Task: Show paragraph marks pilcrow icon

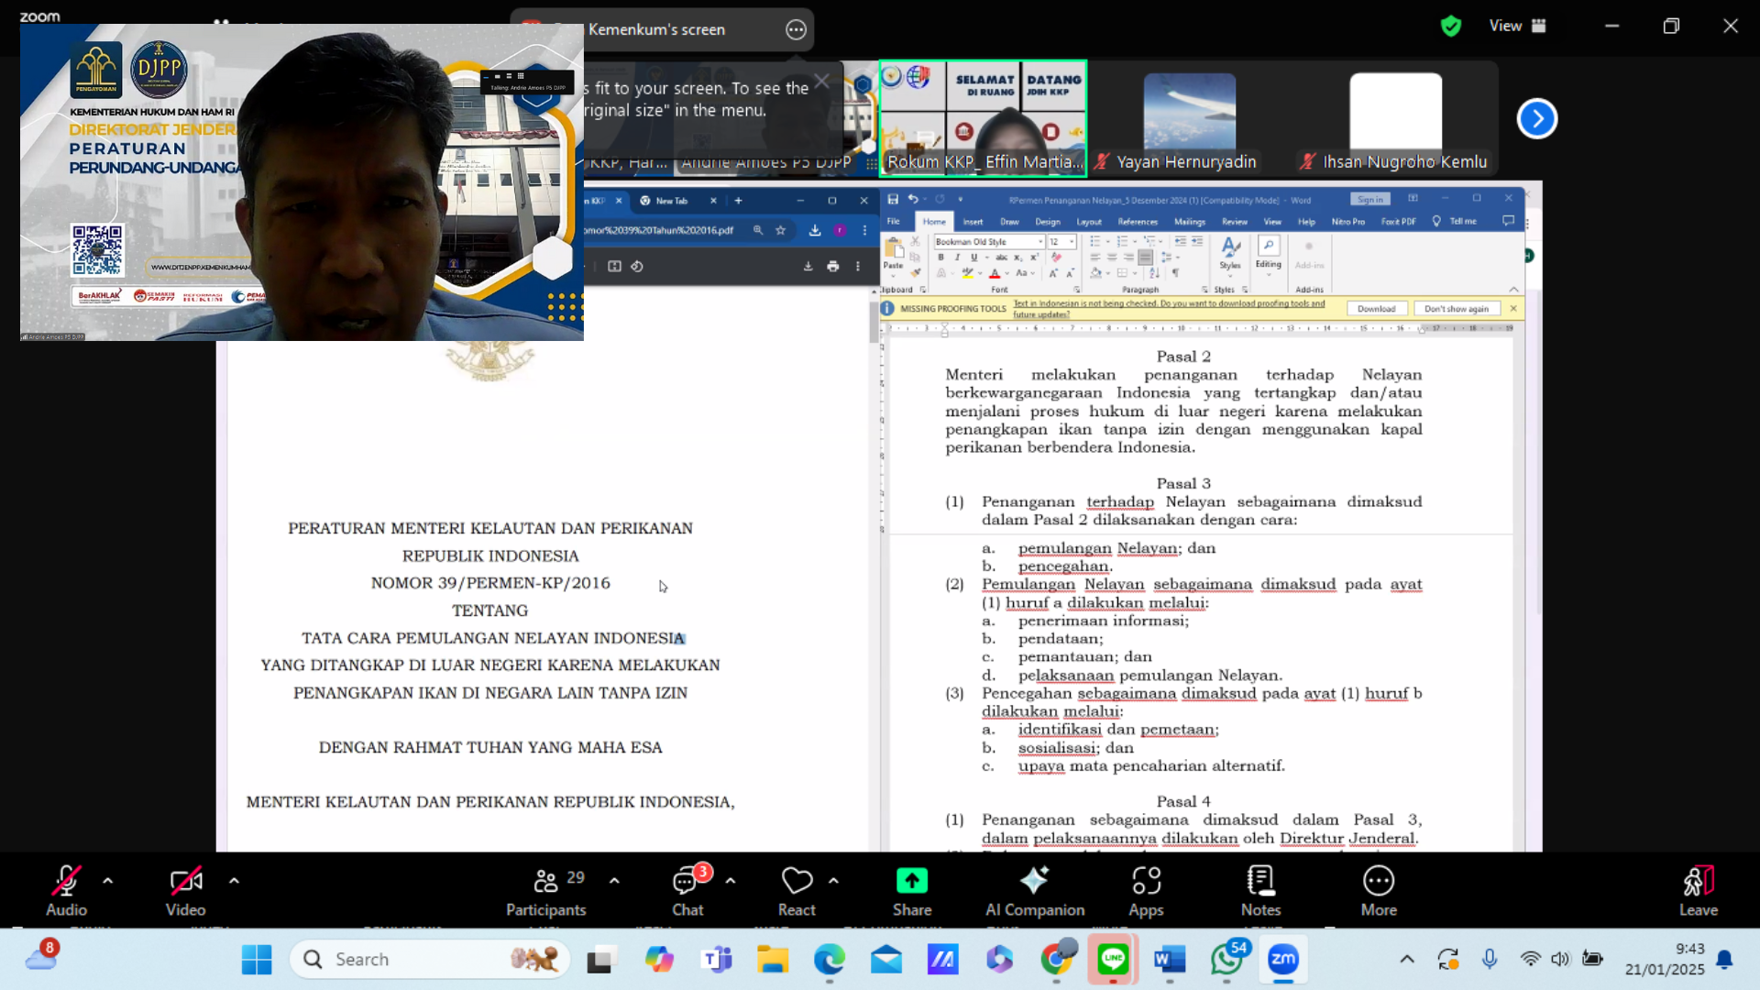Action: pyautogui.click(x=1175, y=273)
